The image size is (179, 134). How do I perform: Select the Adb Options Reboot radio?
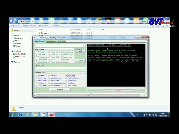[62, 62]
